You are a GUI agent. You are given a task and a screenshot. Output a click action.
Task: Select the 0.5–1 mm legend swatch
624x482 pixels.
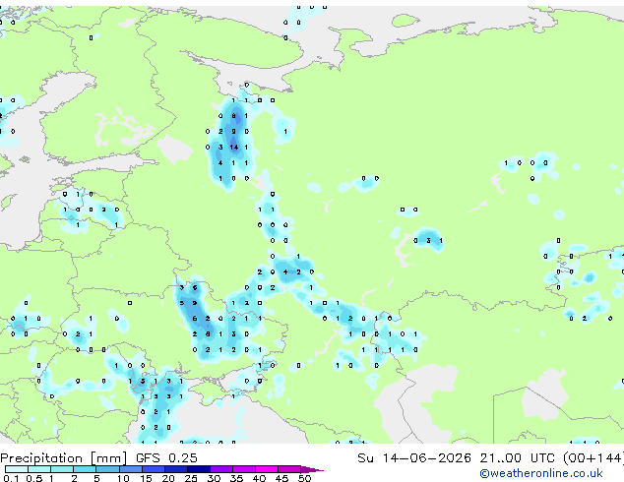[x=39, y=469]
